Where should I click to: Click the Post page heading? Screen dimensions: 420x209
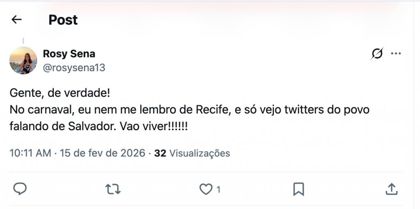pyautogui.click(x=63, y=20)
